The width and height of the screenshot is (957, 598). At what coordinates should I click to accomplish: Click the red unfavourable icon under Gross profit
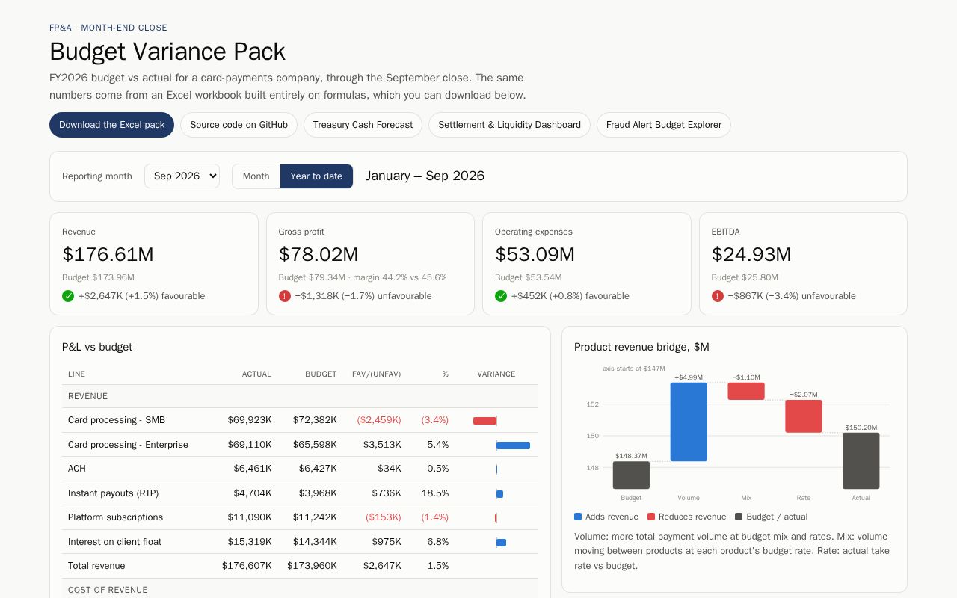click(x=285, y=296)
